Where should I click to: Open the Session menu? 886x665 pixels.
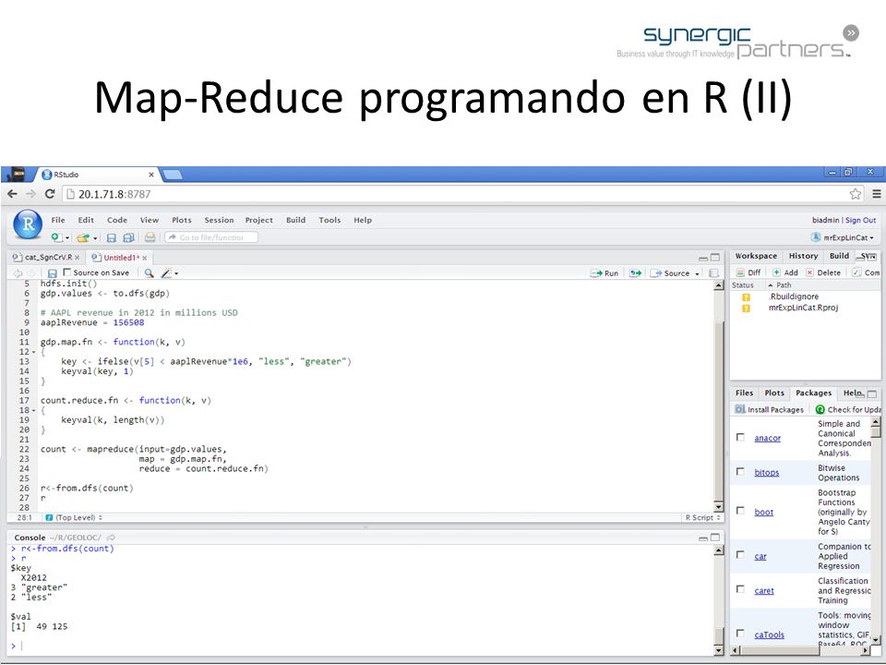(x=219, y=220)
